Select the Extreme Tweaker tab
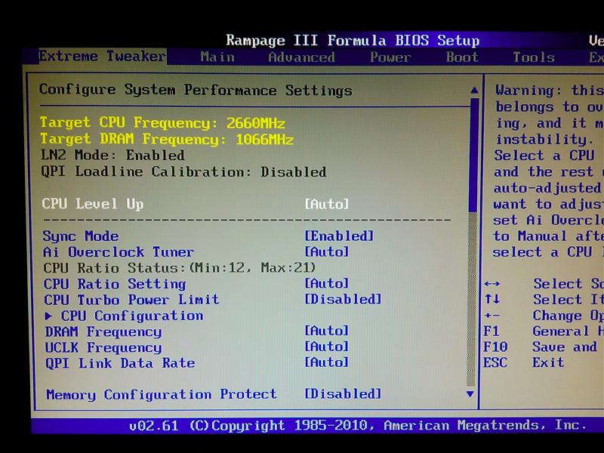Image resolution: width=604 pixels, height=453 pixels. [102, 57]
